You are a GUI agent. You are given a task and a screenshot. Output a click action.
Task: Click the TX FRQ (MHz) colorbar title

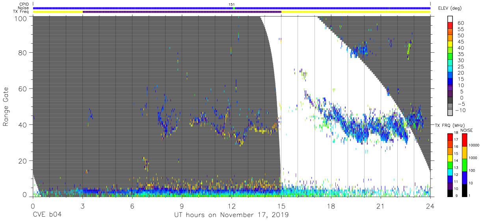[450, 125]
